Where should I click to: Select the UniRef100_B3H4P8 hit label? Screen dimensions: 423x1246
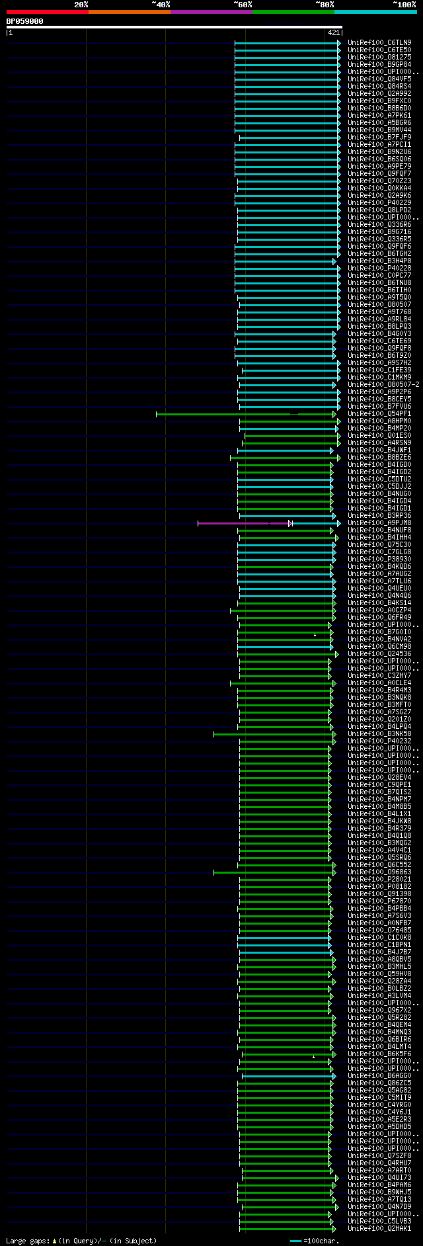click(379, 261)
